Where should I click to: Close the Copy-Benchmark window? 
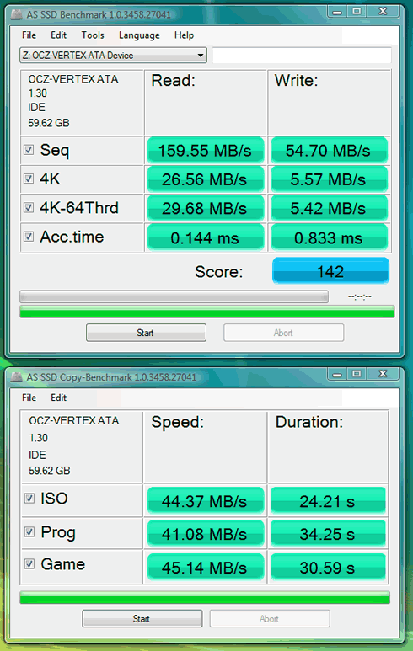click(383, 374)
